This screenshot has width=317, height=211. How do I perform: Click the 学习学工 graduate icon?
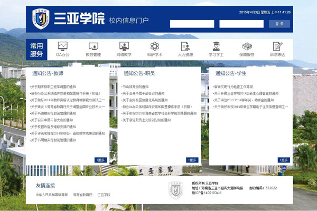pyautogui.click(x=216, y=47)
